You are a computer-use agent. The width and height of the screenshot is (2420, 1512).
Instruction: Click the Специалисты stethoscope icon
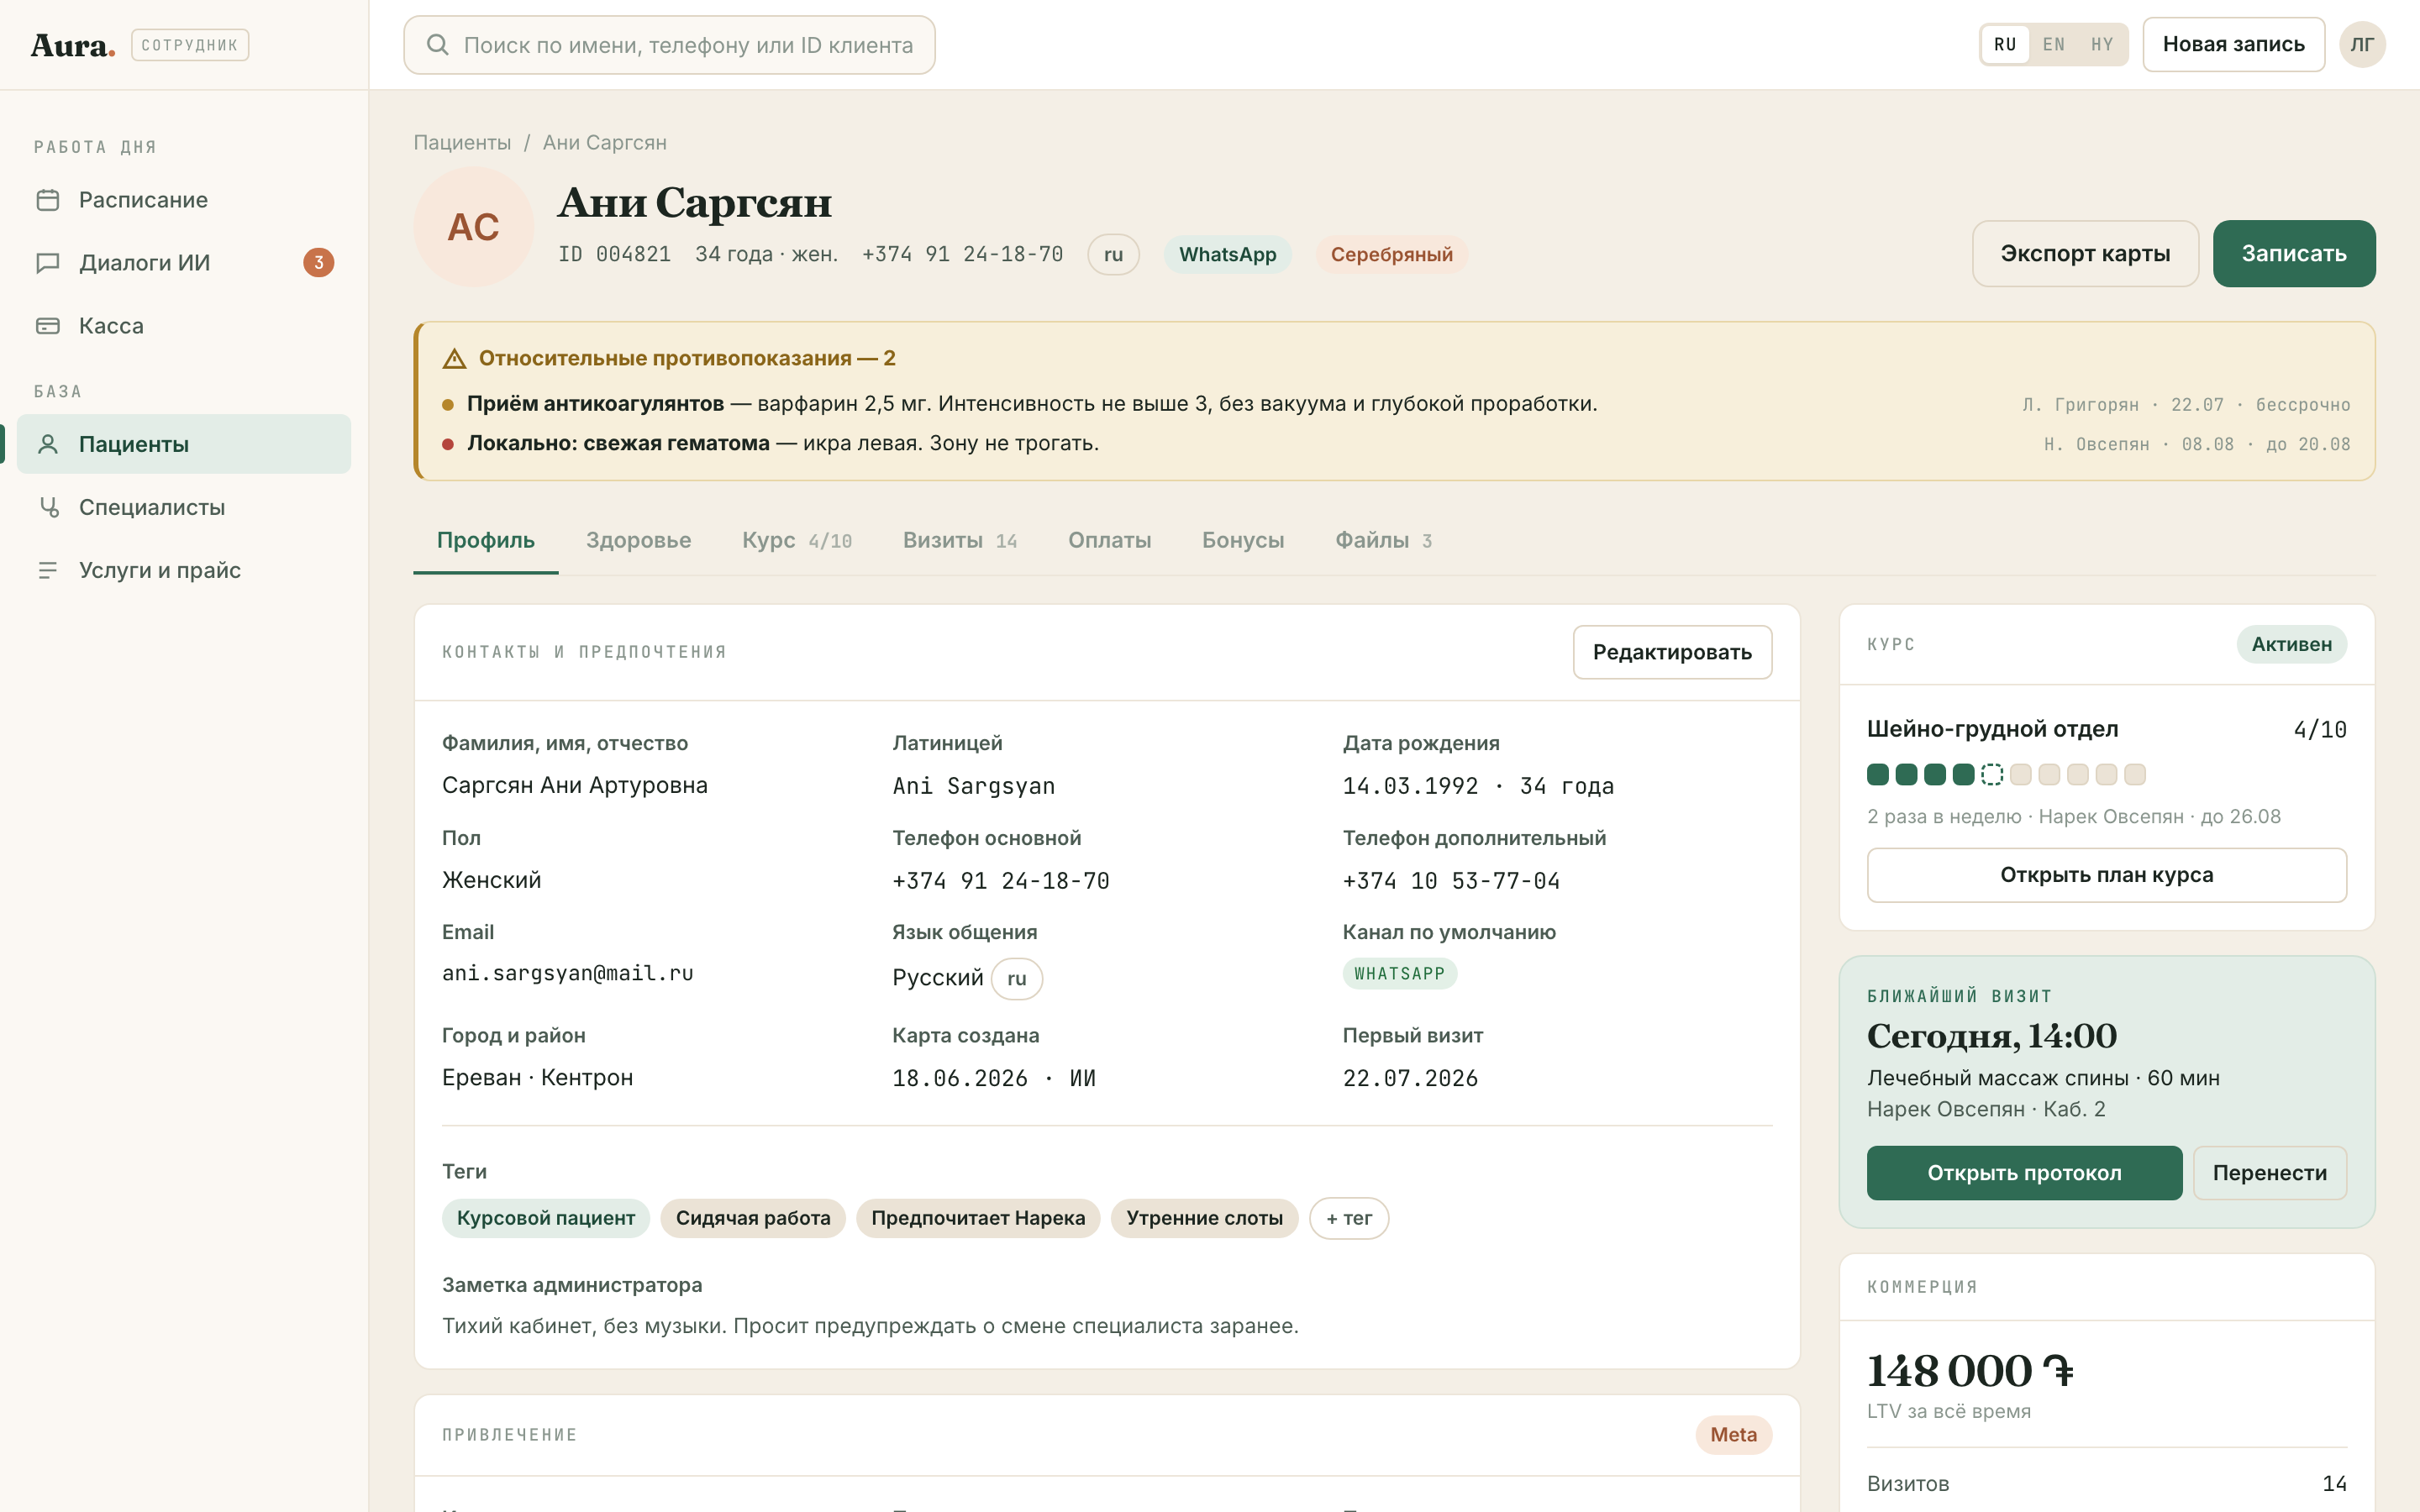48,507
